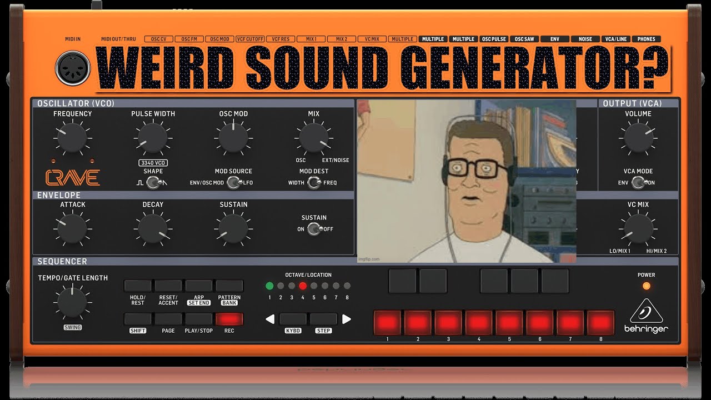Tap red step button 4
Viewport: 711px width, 400px height.
tap(479, 323)
